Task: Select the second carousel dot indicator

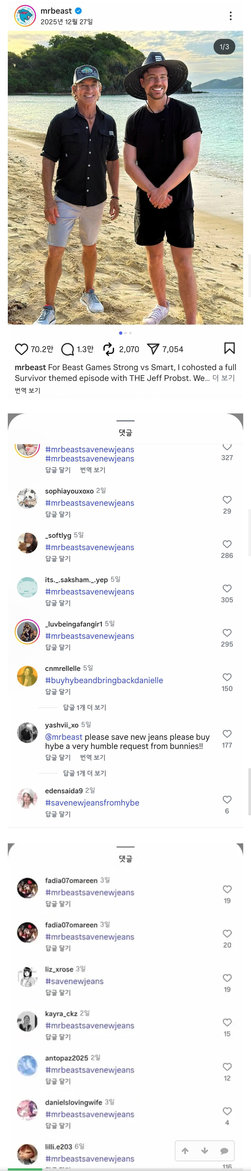Action: pos(125,333)
